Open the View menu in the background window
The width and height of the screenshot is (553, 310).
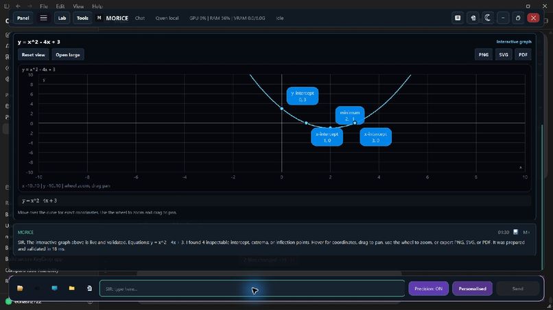pos(78,6)
